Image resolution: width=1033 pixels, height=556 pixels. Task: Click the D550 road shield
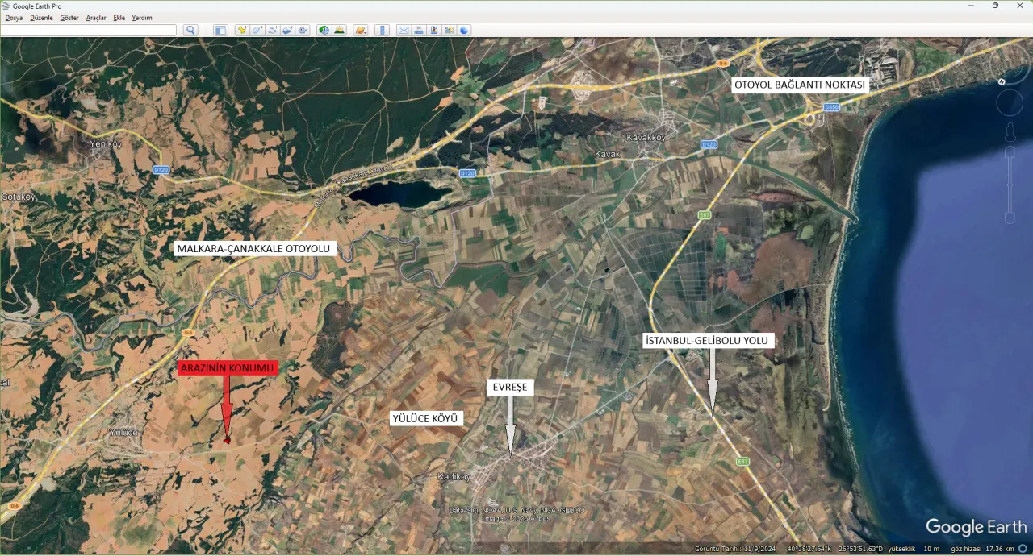(x=832, y=106)
